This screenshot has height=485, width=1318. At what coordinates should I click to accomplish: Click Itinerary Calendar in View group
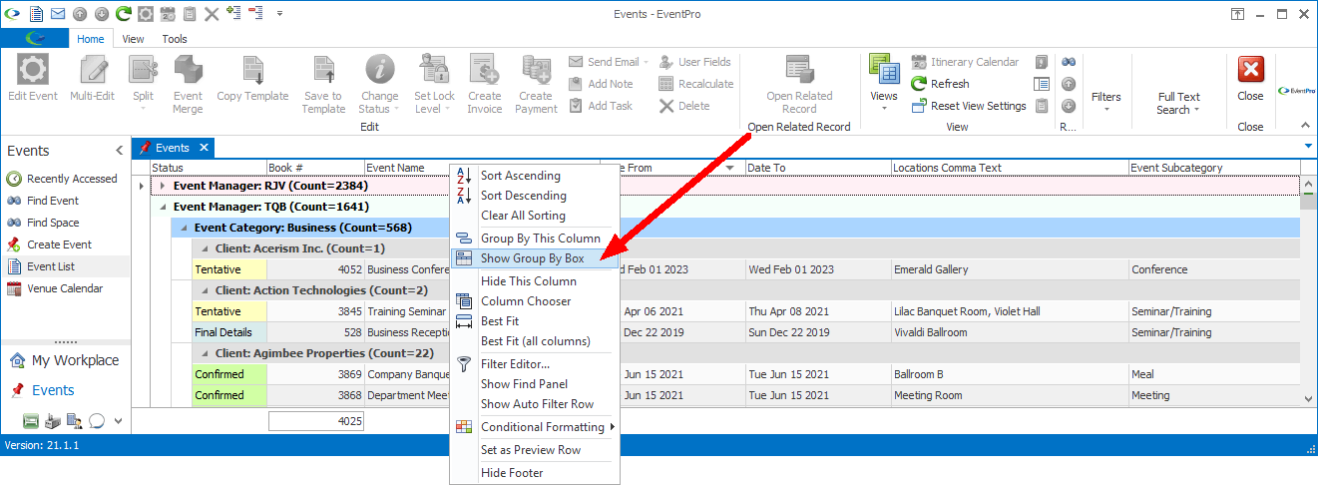(965, 62)
